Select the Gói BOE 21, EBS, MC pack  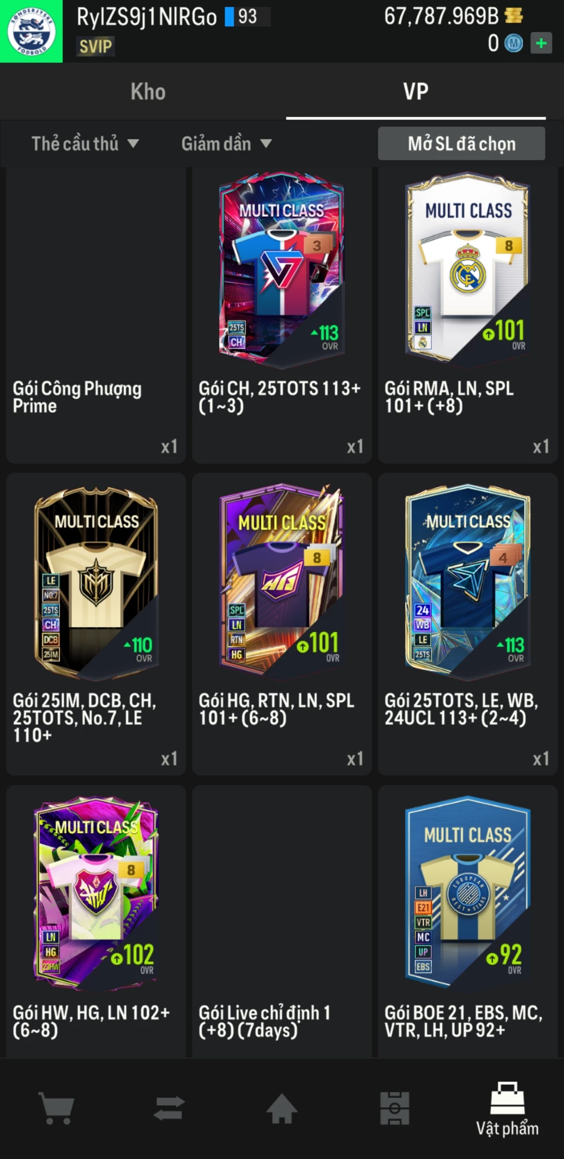[x=468, y=922]
